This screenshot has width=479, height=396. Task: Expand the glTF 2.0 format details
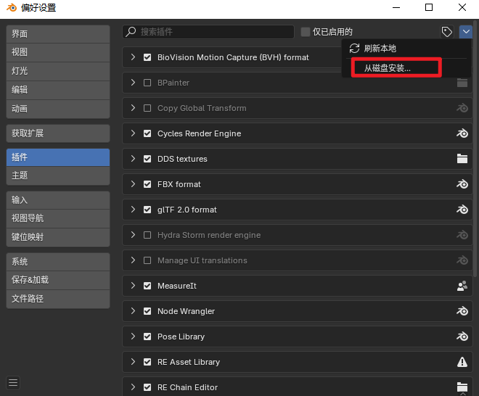133,209
